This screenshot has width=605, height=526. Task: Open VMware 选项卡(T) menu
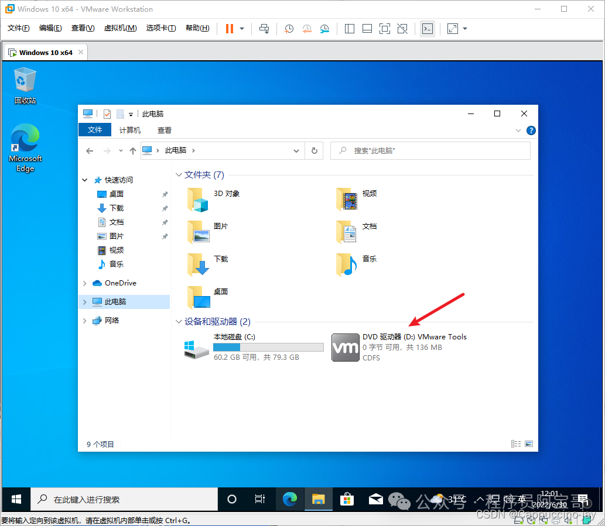pos(161,28)
